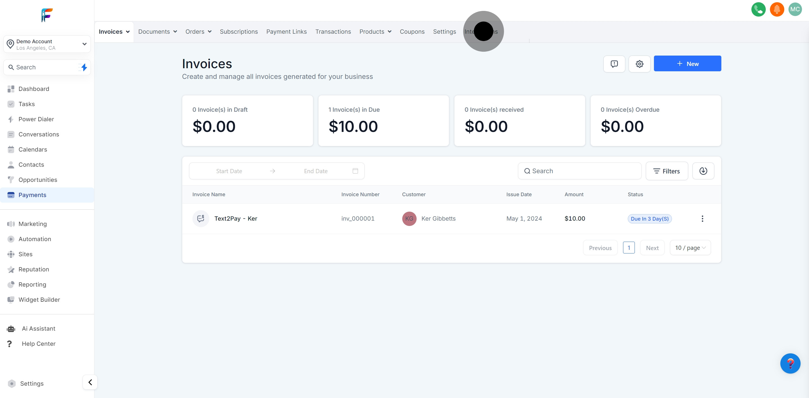This screenshot has width=809, height=398.
Task: Click the calendar icon in date range
Action: click(x=355, y=171)
